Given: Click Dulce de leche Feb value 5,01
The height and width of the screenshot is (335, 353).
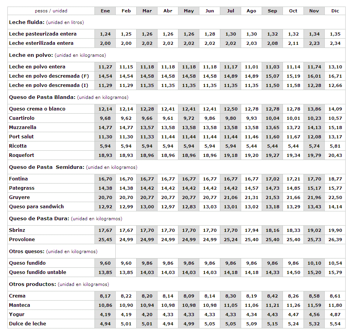Looking at the screenshot, I should 126,323.
